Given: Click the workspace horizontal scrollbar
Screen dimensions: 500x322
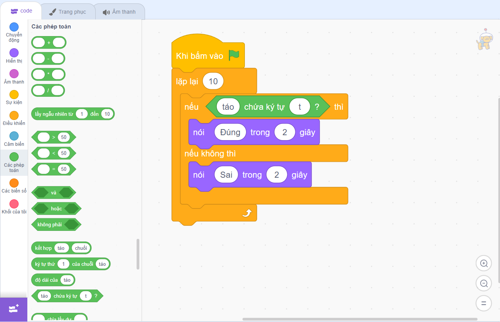Looking at the screenshot, I should [x=360, y=319].
